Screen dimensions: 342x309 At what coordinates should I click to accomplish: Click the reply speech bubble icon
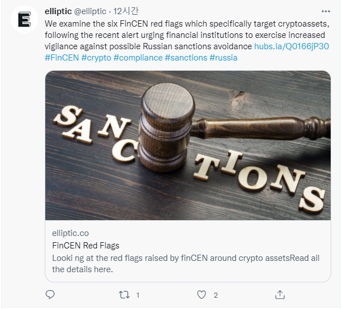[50, 294]
